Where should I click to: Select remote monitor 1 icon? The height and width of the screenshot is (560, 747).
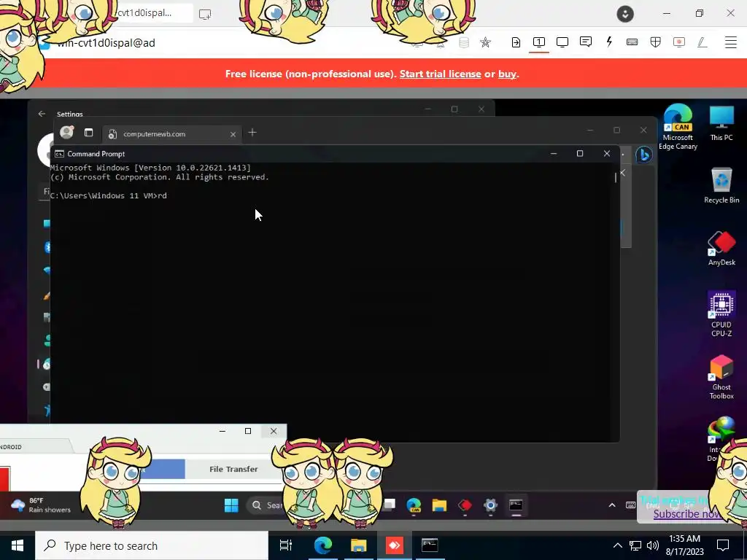tap(539, 42)
